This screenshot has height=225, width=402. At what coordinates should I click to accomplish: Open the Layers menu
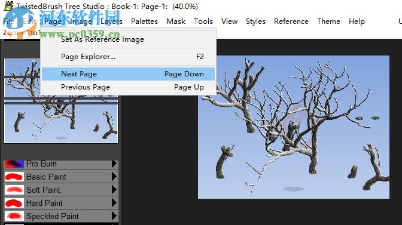click(x=111, y=21)
